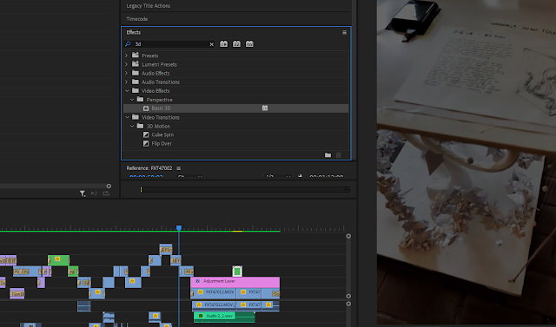Open the Reference FXT47002 panel menu
Viewport: 556px width, 327px height.
coord(179,168)
